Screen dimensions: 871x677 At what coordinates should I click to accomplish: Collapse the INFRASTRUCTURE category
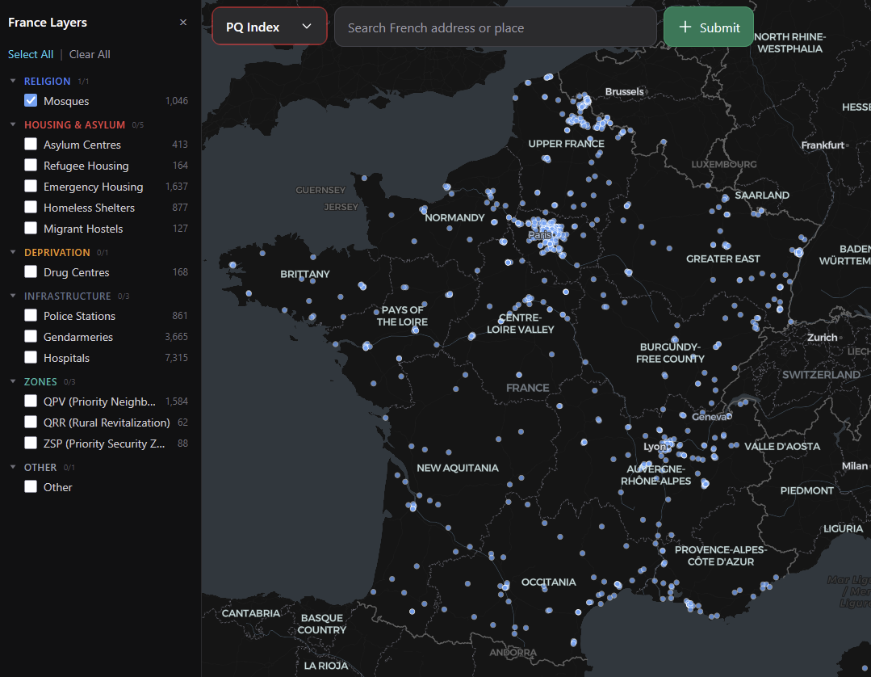click(13, 296)
